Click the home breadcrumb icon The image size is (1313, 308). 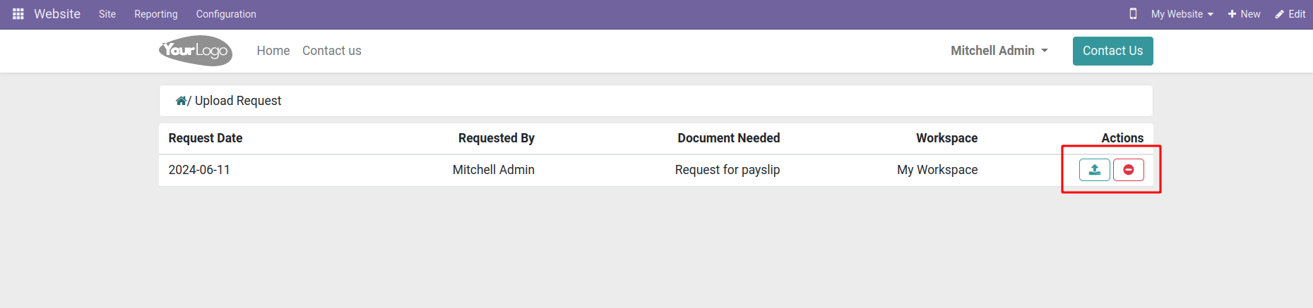tap(181, 101)
